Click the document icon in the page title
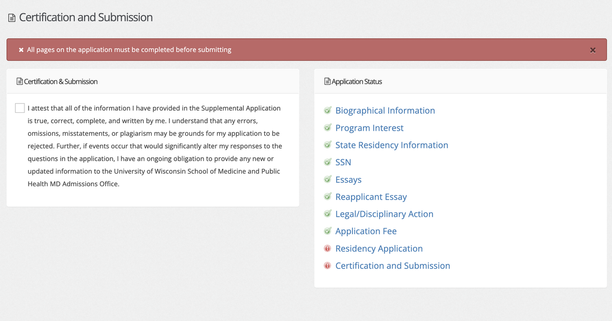This screenshot has width=612, height=321. pos(12,18)
